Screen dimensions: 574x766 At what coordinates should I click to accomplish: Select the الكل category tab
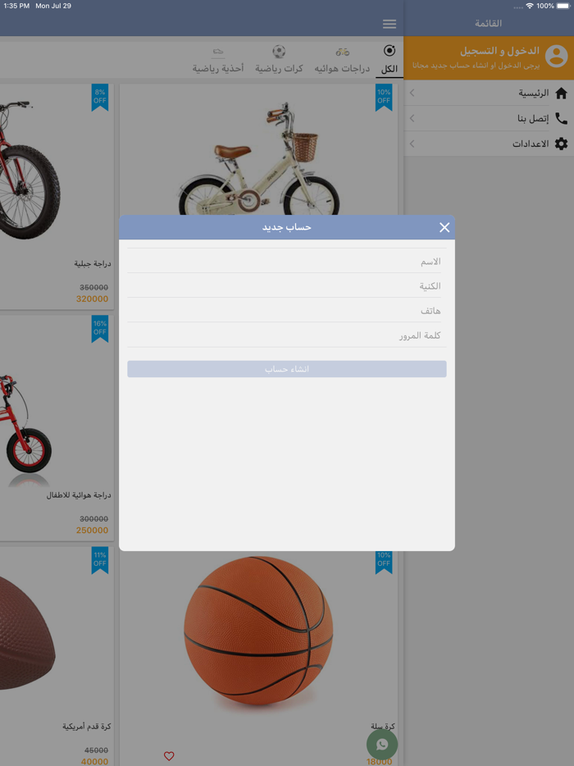pyautogui.click(x=389, y=60)
